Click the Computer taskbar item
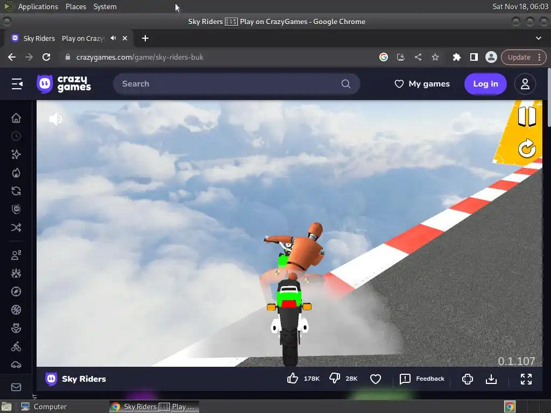 pyautogui.click(x=44, y=407)
